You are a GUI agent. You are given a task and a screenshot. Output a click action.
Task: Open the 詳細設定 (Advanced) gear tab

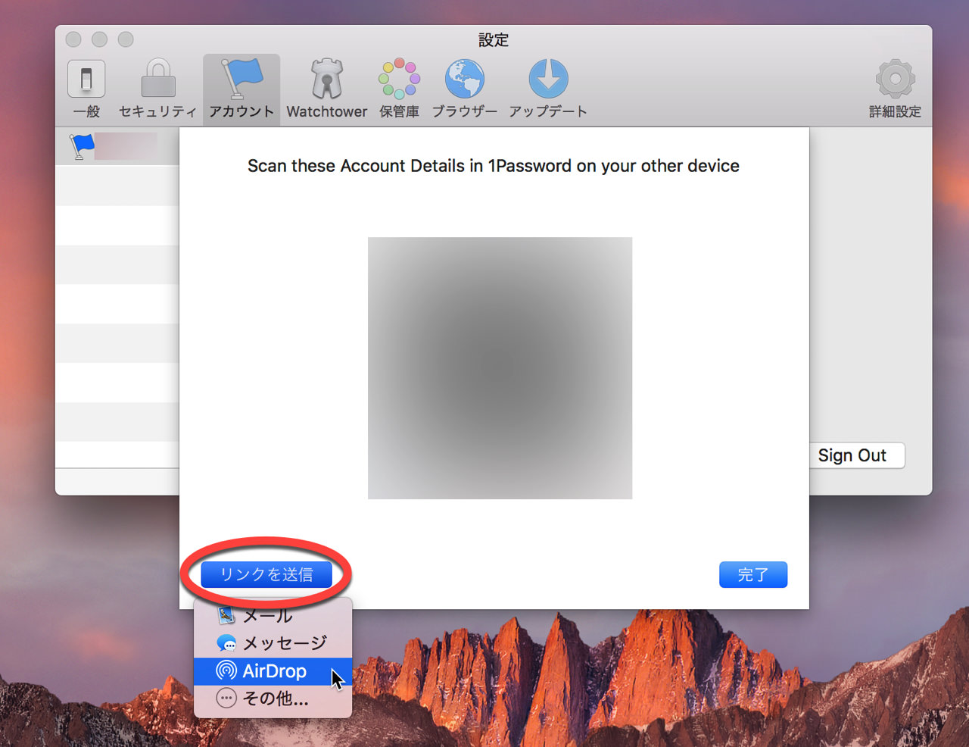click(x=895, y=89)
